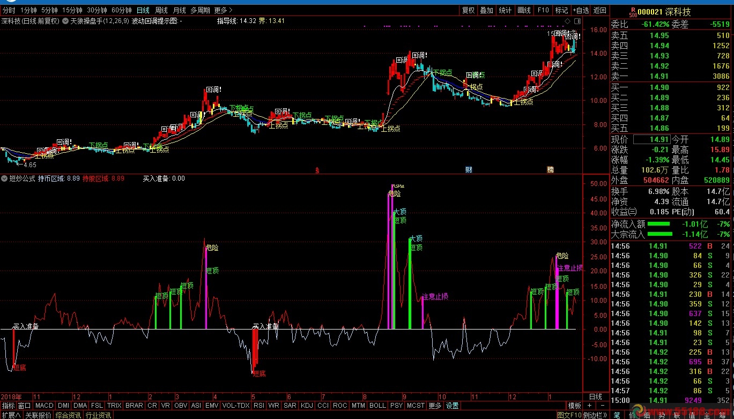
Task: Click the 卖一 price 14.91
Action: 659,77
